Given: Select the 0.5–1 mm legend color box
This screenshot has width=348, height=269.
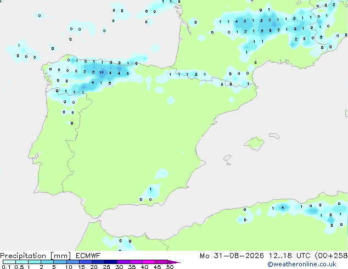Looking at the screenshot, I should [x=22, y=262].
